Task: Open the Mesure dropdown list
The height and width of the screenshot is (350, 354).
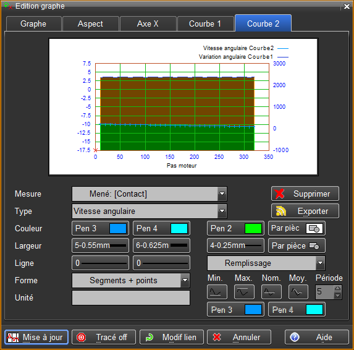Action: point(222,194)
